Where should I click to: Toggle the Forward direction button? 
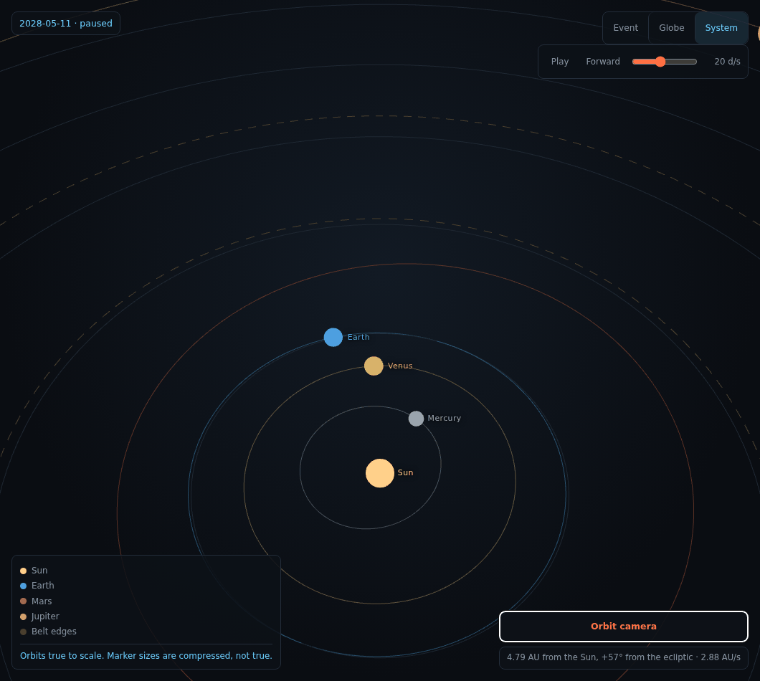602,62
